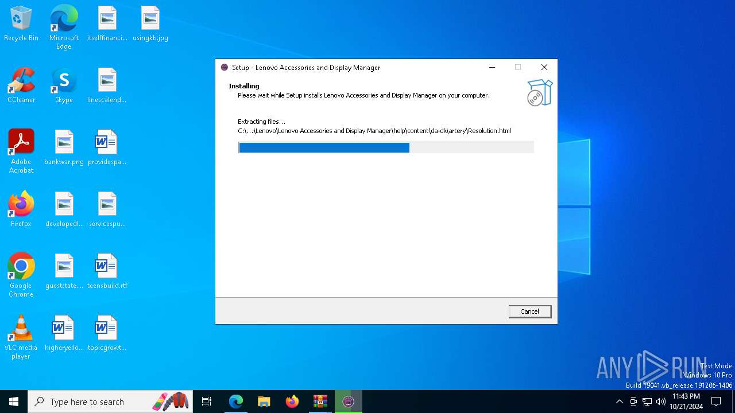Open WinRAR from the taskbar
This screenshot has height=413, width=735.
point(320,402)
